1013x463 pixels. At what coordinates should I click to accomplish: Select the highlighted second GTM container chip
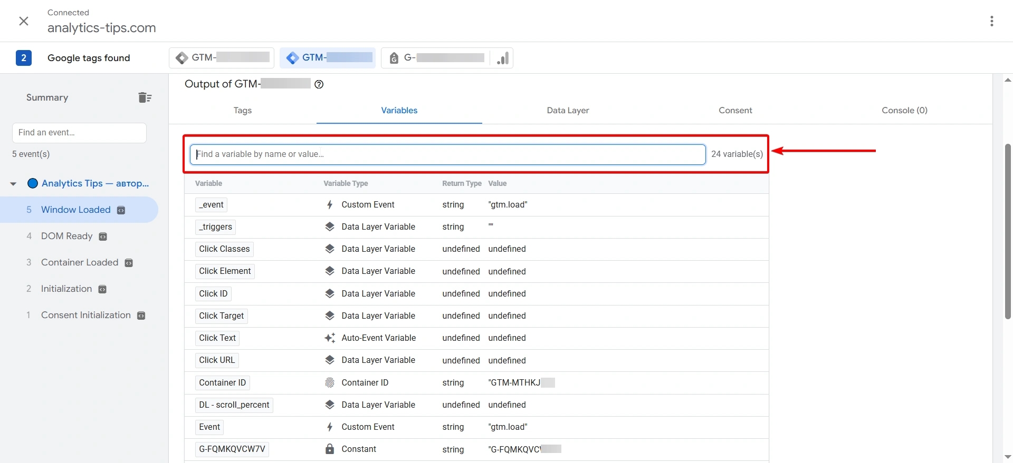click(x=327, y=58)
